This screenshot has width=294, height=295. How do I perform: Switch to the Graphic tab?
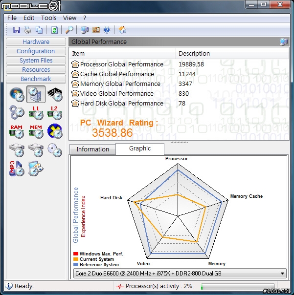coord(140,148)
